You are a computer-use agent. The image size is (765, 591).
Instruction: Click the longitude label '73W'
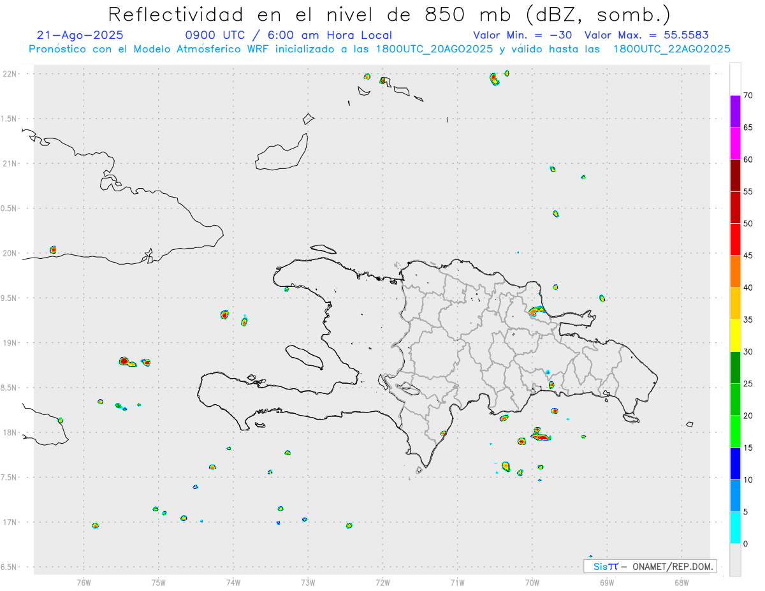pyautogui.click(x=308, y=581)
